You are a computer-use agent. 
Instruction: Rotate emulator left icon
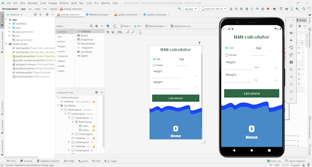tap(291, 48)
